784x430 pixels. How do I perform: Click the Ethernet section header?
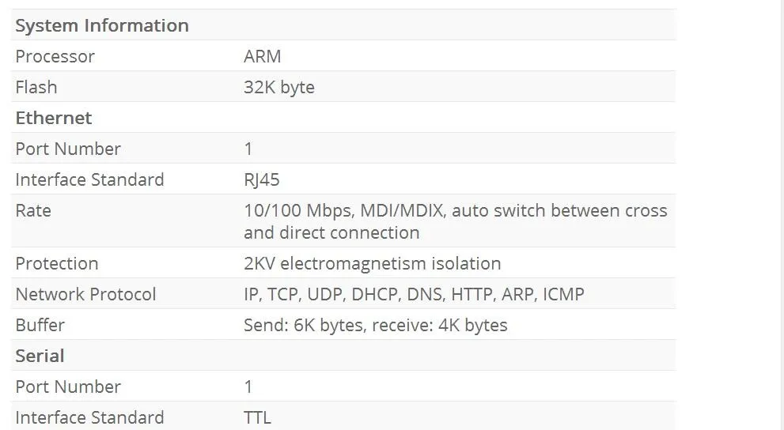54,118
